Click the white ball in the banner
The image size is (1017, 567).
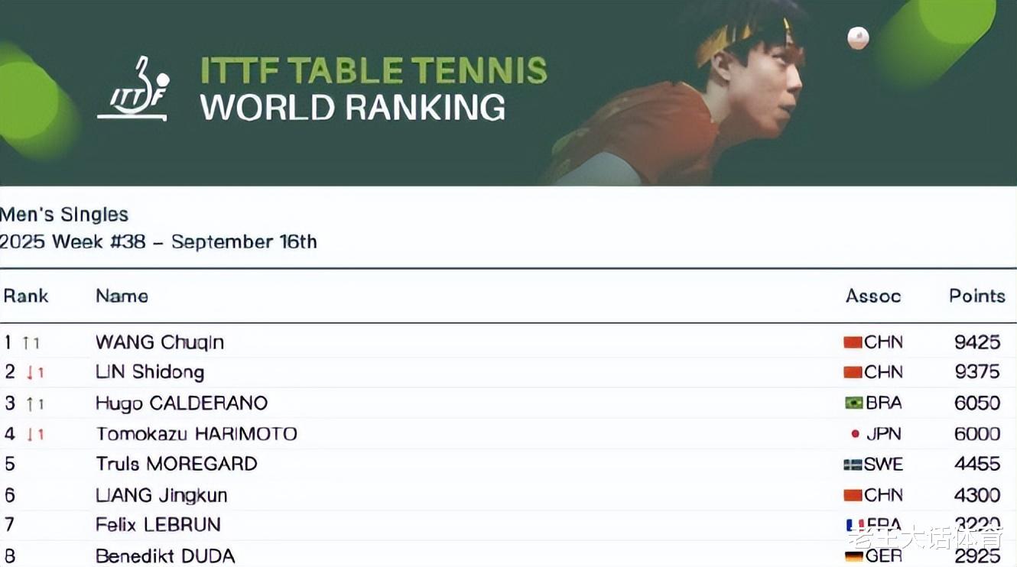[858, 37]
